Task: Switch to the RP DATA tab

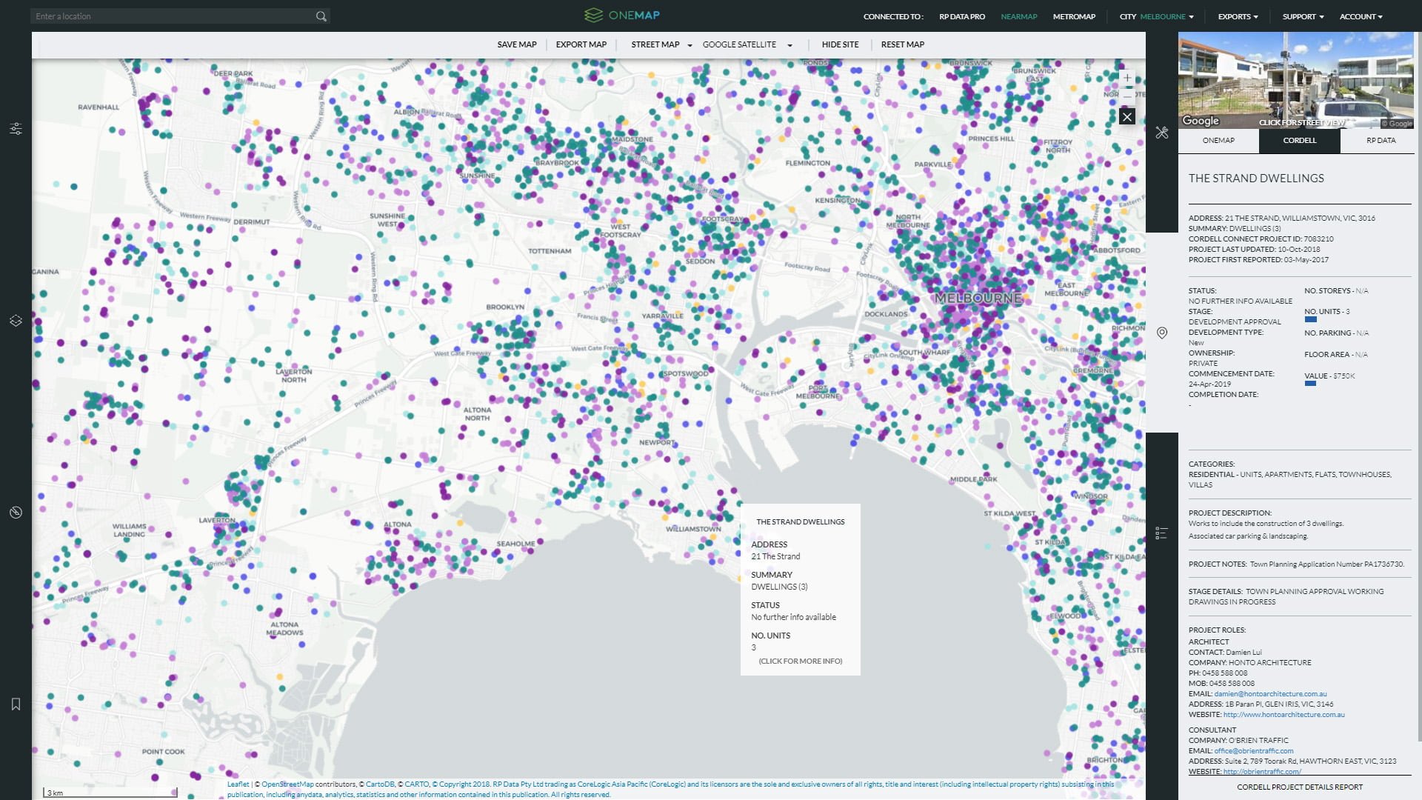Action: 1379,140
